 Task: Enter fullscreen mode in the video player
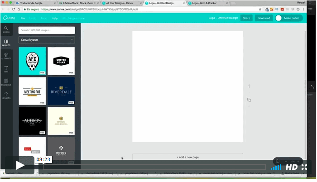pyautogui.click(x=304, y=167)
